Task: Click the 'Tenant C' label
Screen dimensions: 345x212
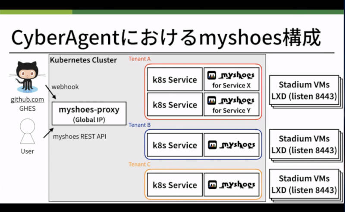Action: tap(139, 164)
